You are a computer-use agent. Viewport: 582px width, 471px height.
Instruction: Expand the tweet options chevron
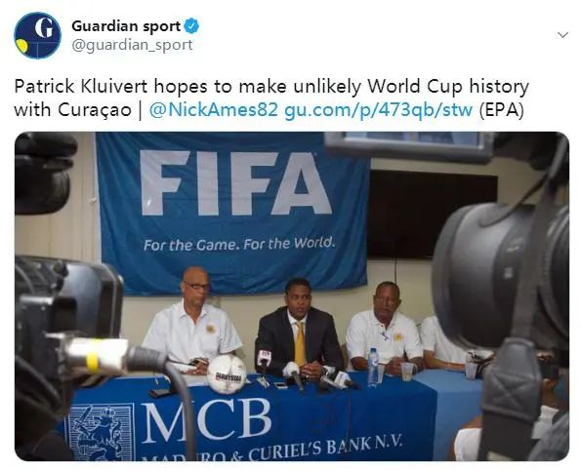point(562,35)
